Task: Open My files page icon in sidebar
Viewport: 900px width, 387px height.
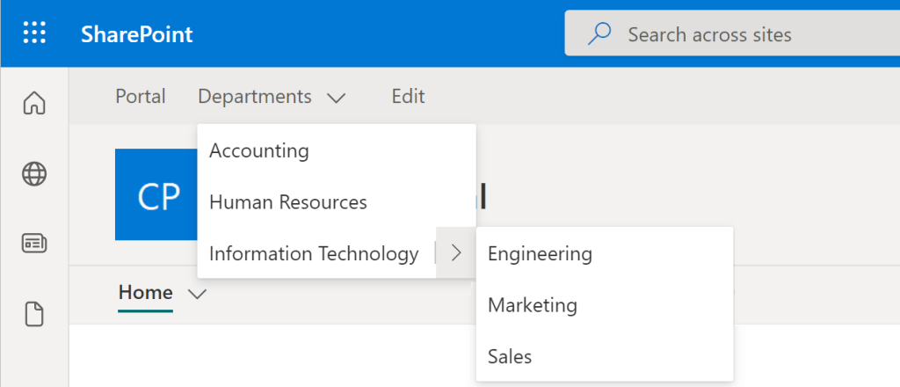Action: tap(34, 314)
